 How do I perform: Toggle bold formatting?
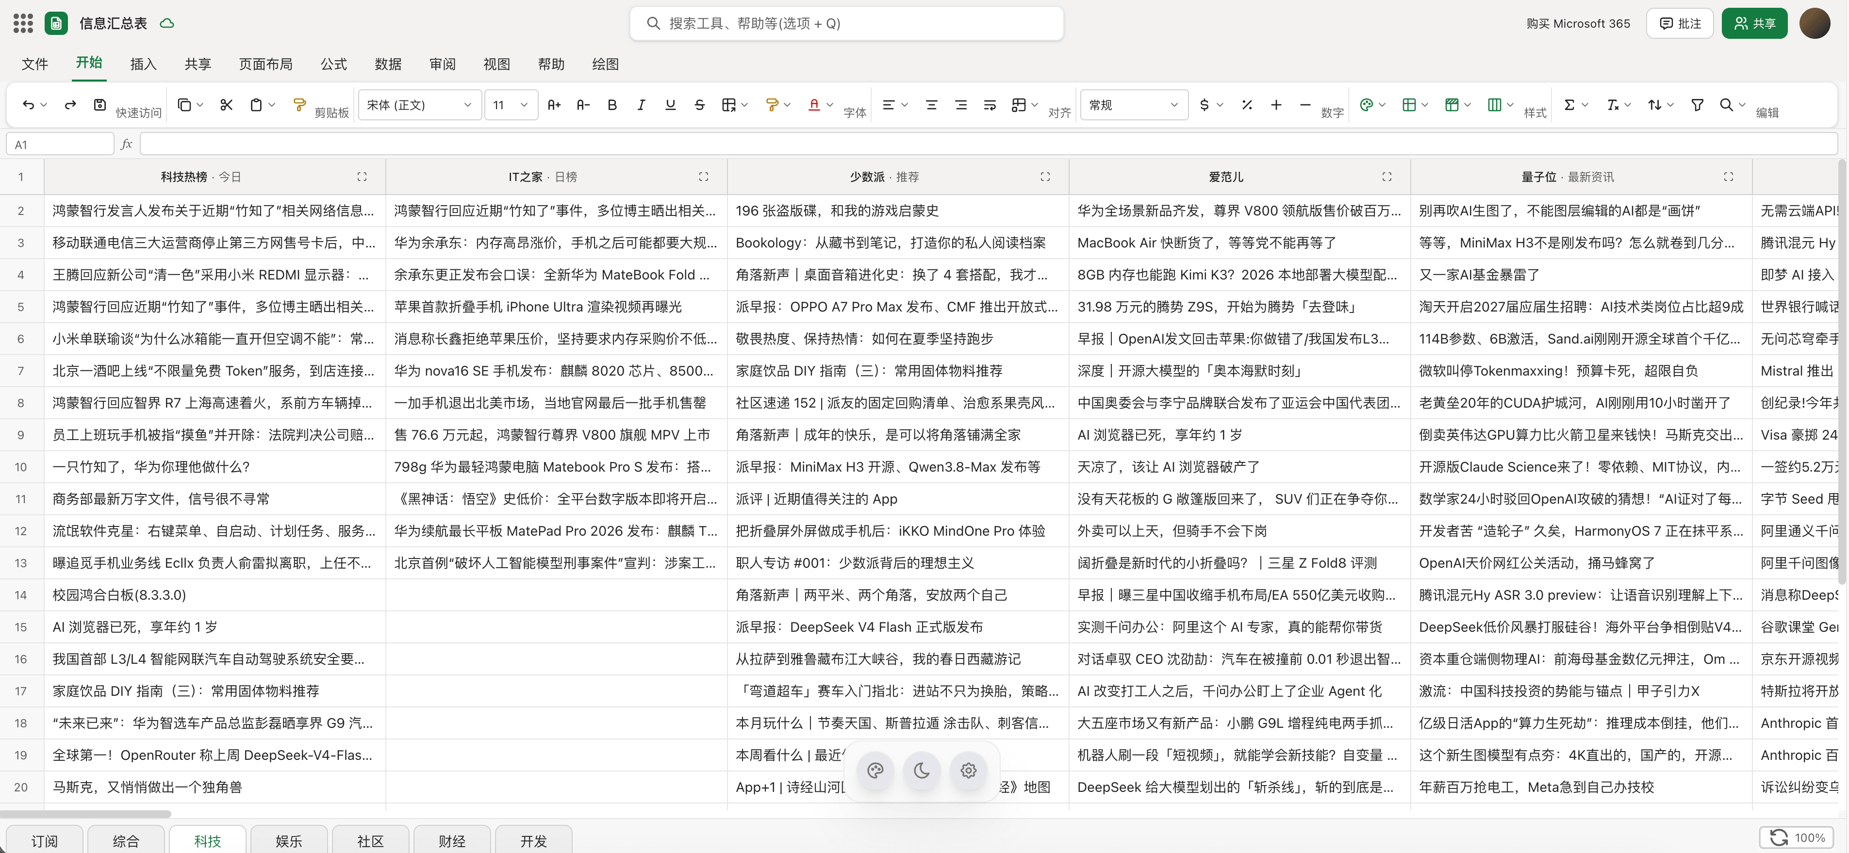[x=611, y=105]
